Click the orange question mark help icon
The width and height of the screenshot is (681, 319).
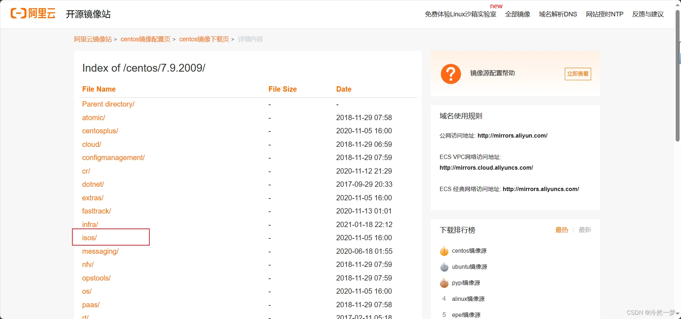(451, 74)
